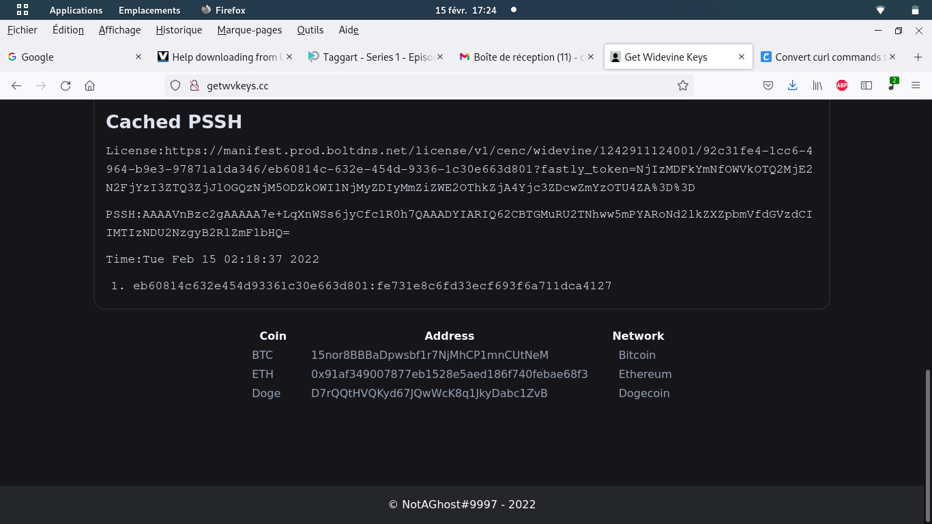This screenshot has height=524, width=932.
Task: Click the music note extension icon
Action: tap(892, 85)
